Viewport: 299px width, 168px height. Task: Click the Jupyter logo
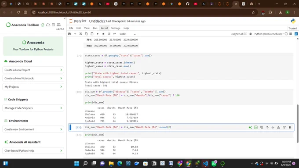click(78, 21)
